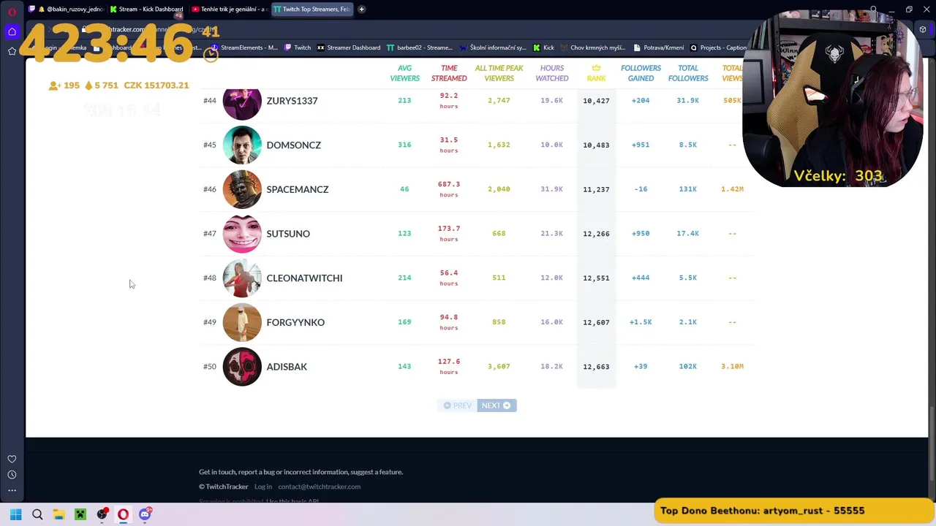Click the Opera sidebar home icon
The image size is (936, 526).
tap(12, 31)
